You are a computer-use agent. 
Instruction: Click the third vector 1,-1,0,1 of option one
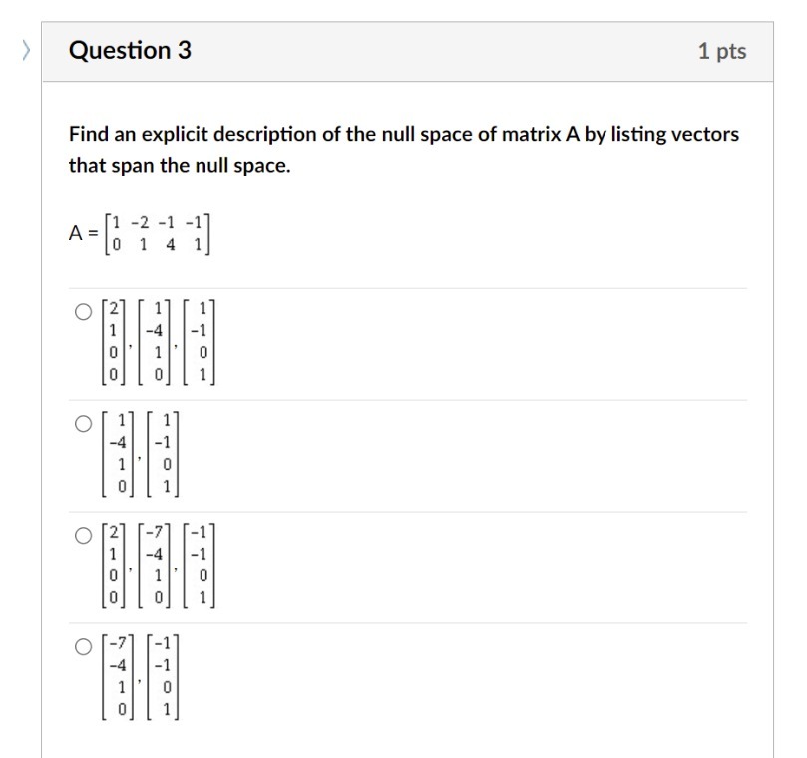[199, 341]
